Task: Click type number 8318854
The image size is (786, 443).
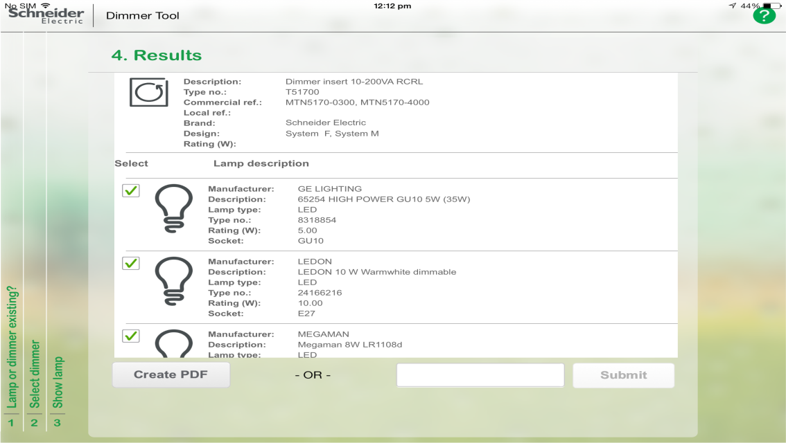Action: 317,220
